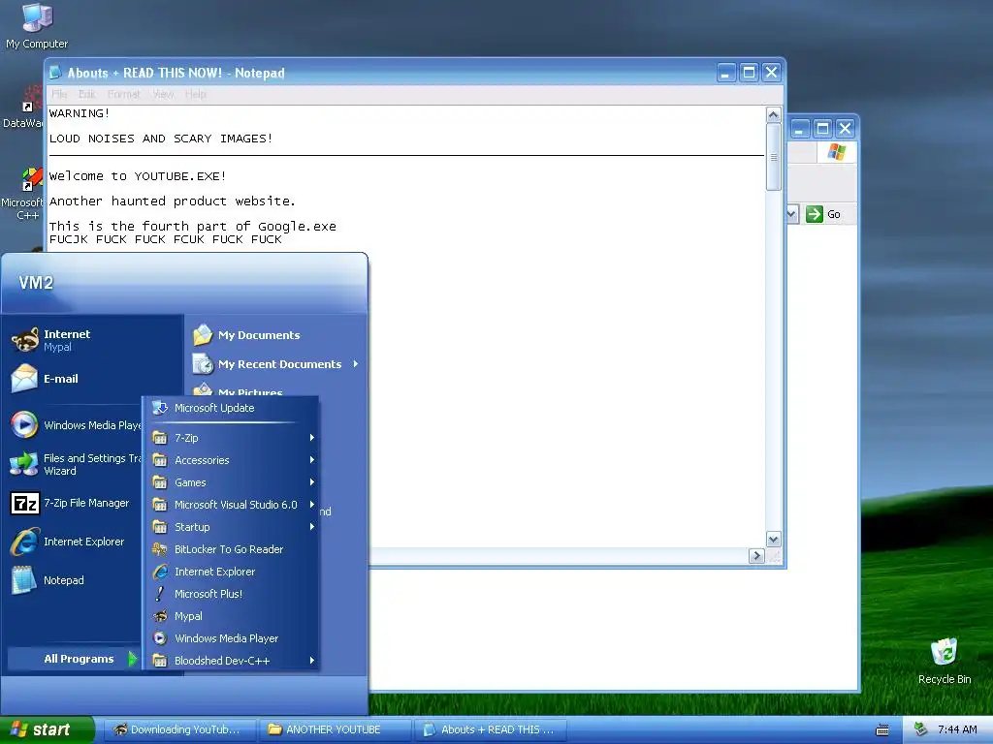993x744 pixels.
Task: Open the address bar dropdown arrow
Action: (791, 214)
